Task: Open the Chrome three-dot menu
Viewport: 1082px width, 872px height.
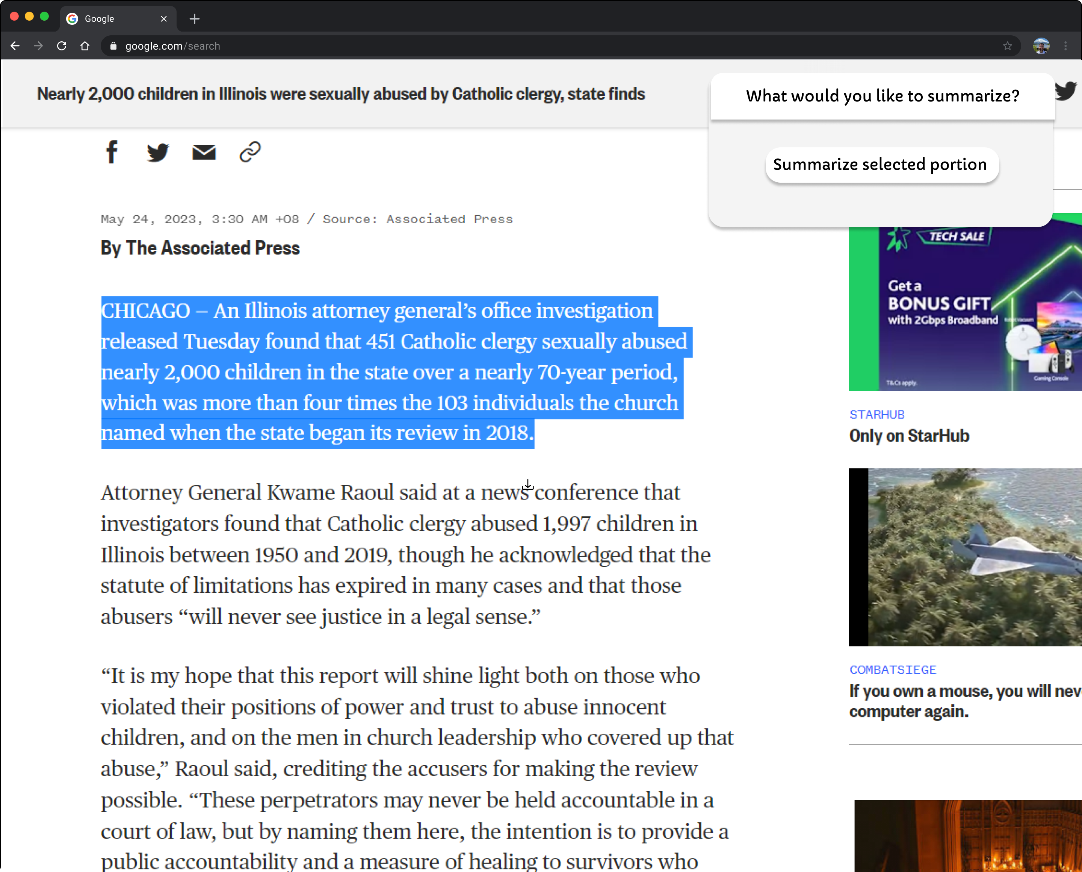Action: (x=1065, y=46)
